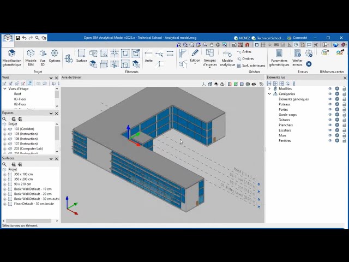Open Paramètres géométriques
The image size is (349, 262).
tap(279, 58)
